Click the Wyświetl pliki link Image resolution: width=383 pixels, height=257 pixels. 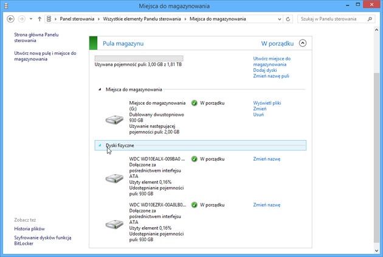pos(267,103)
